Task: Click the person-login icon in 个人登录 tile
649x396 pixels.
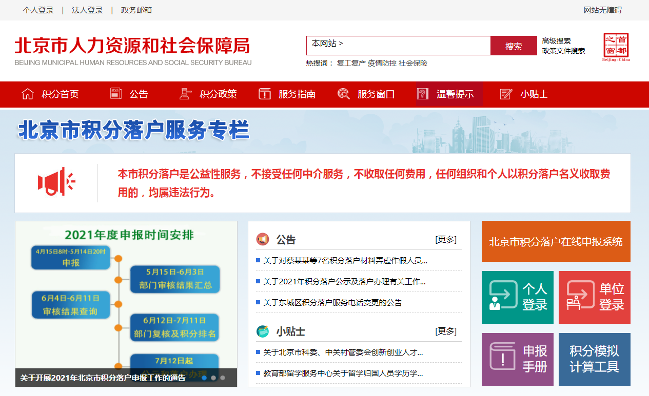Action: click(x=503, y=295)
